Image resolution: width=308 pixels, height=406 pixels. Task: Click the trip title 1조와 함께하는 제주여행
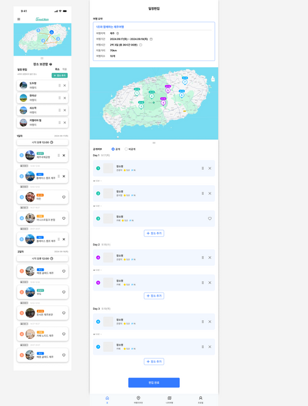(x=110, y=27)
